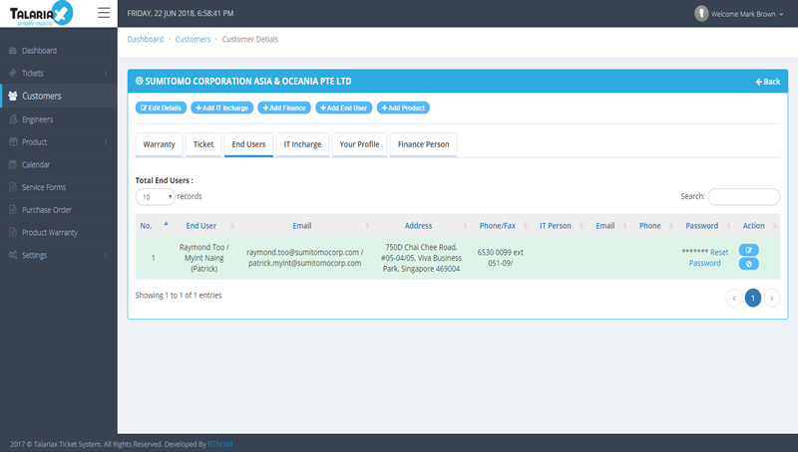Open Product Warranty in the sidebar
The height and width of the screenshot is (452, 798).
(x=59, y=232)
